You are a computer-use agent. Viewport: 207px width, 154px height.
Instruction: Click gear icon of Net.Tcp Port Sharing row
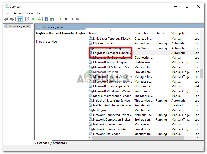coord(91,105)
